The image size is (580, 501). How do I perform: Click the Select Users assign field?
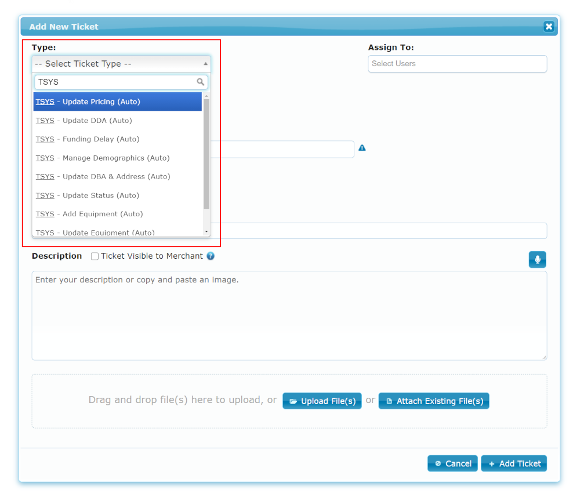pyautogui.click(x=457, y=64)
